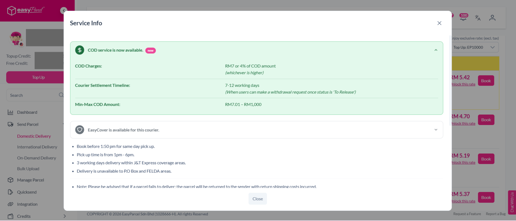The width and height of the screenshot is (516, 221).
Task: Click '3 working days delivery' bullet text
Action: click(x=131, y=163)
